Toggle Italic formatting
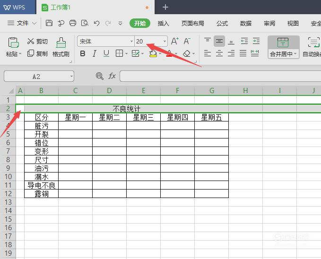321x259 pixels. [x=94, y=53]
